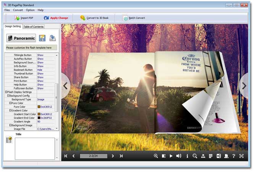Open the Files menu
The width and height of the screenshot is (256, 172).
coord(7,10)
